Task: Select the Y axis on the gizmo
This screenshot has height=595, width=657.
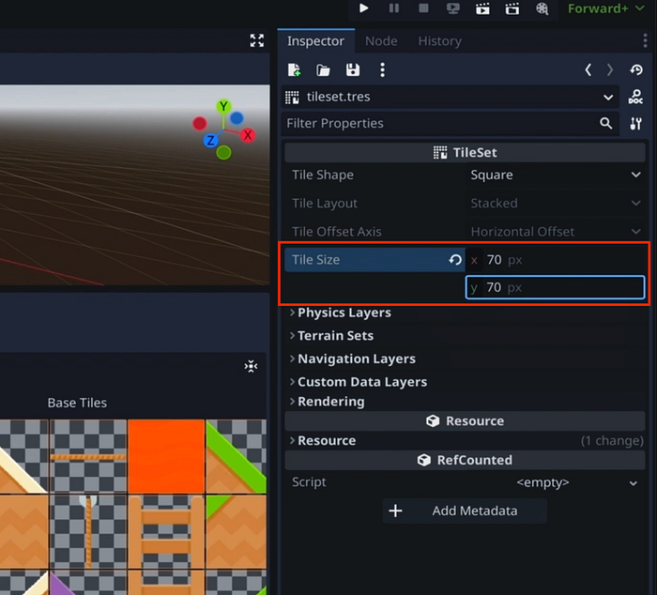Action: (x=223, y=106)
